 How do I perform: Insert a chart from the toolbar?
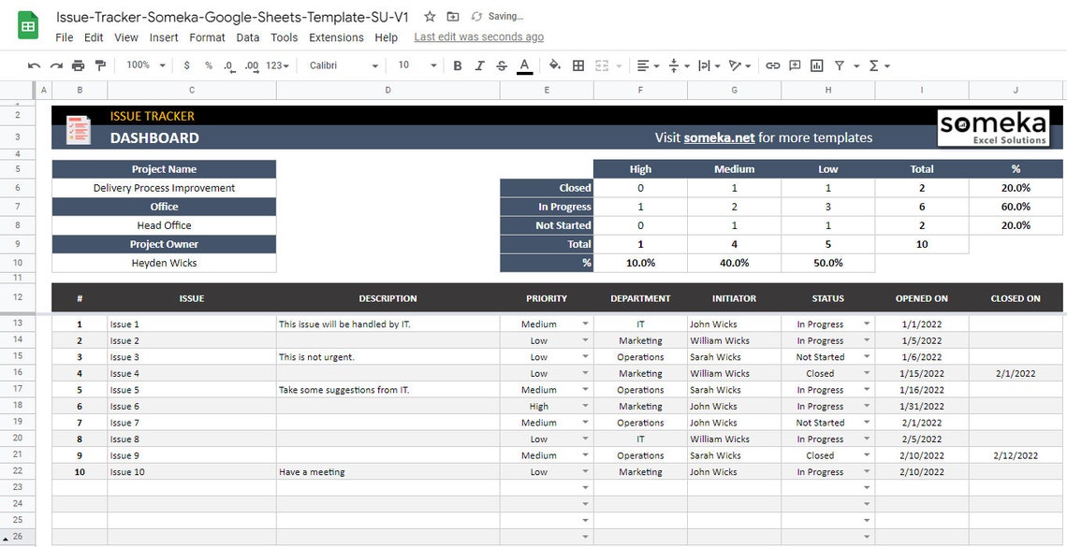816,65
